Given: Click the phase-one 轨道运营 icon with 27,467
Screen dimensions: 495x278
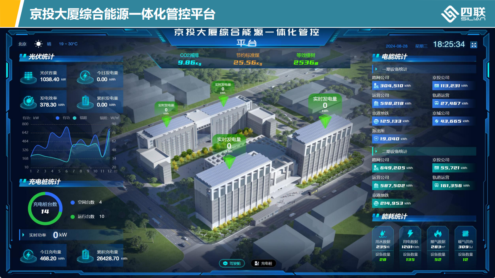Looking at the screenshot, I should [x=436, y=103].
